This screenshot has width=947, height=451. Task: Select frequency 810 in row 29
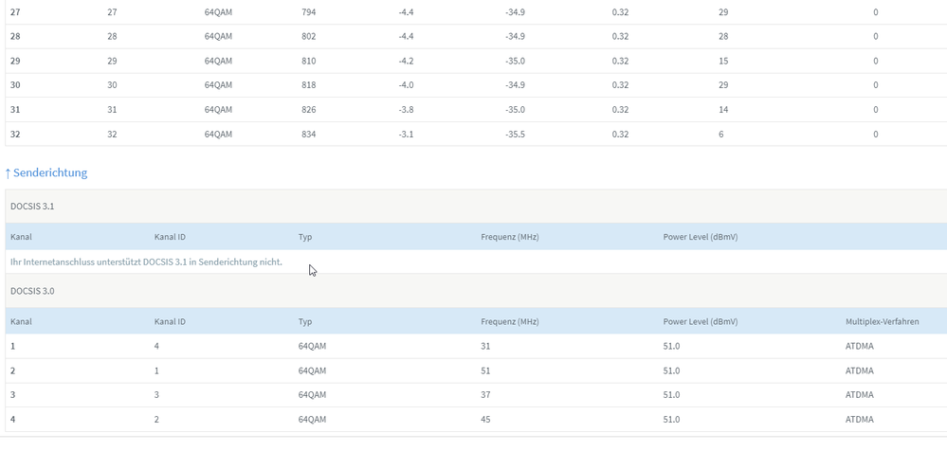click(x=309, y=61)
